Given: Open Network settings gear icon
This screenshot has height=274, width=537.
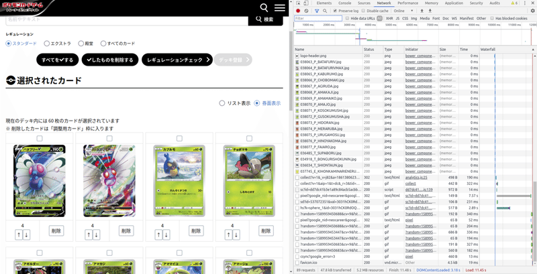Looking at the screenshot, I should pyautogui.click(x=532, y=11).
